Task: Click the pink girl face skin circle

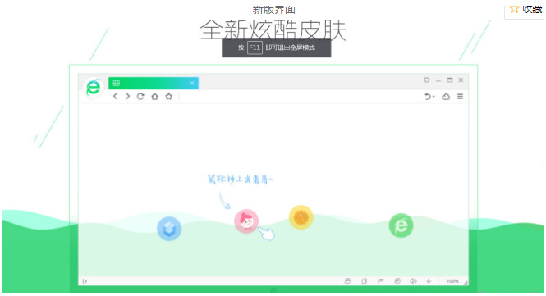Action: point(246,221)
